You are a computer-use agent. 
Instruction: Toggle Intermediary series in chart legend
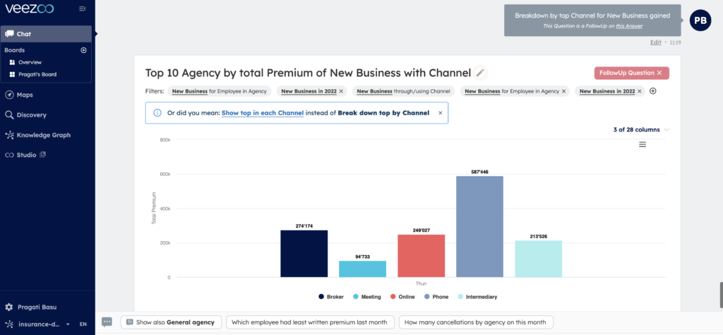(x=482, y=297)
